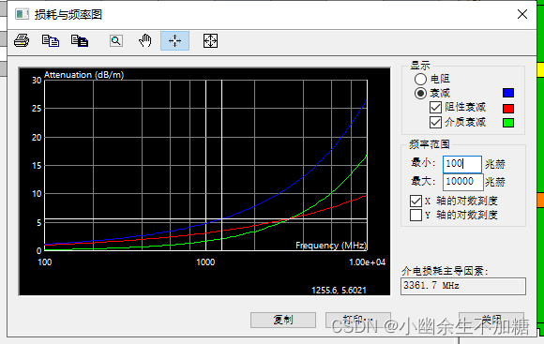Select the hand pan tool
The height and width of the screenshot is (344, 544).
coord(145,40)
